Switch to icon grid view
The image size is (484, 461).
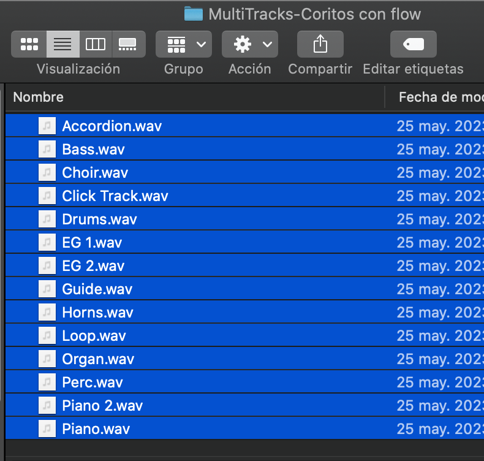(x=29, y=44)
